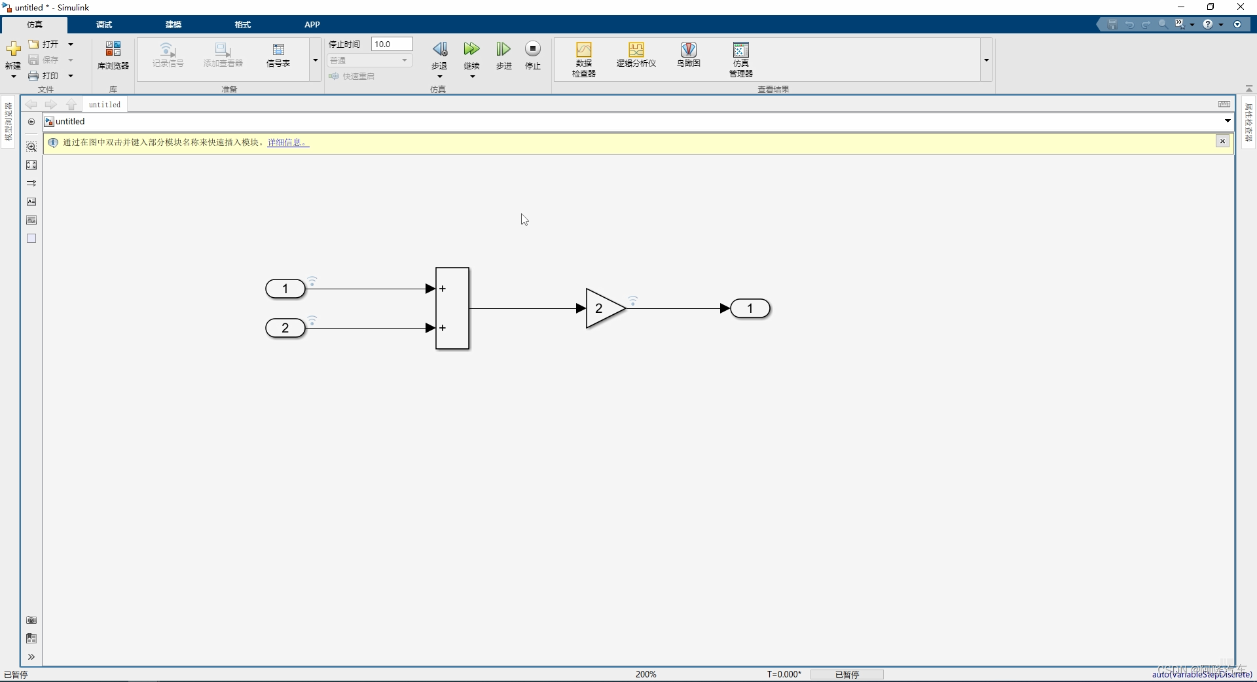Screen dimensions: 1257x682
Task: Open the Simulation Manager
Action: 740,58
